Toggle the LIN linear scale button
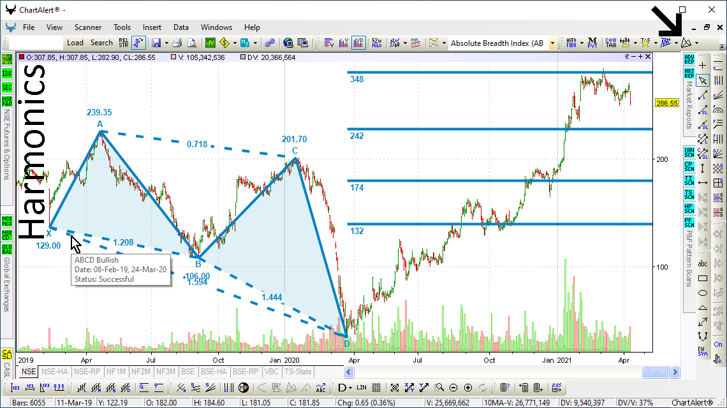 pos(362,388)
